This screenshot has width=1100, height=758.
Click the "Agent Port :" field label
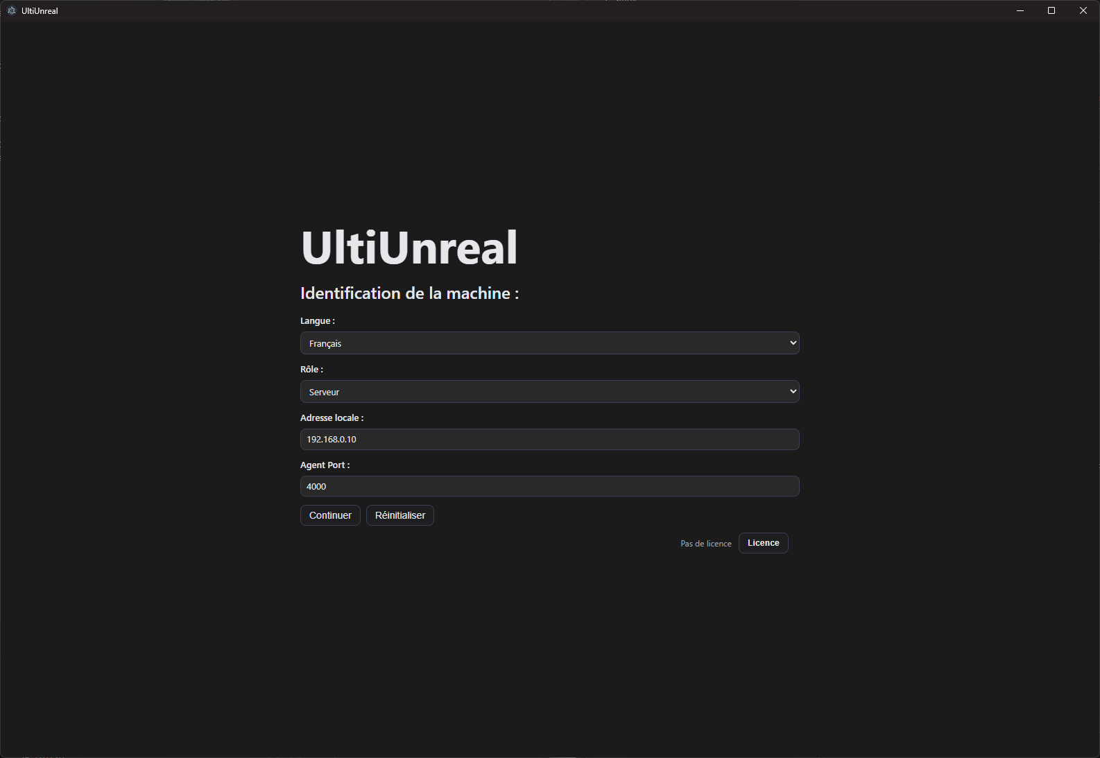[325, 465]
